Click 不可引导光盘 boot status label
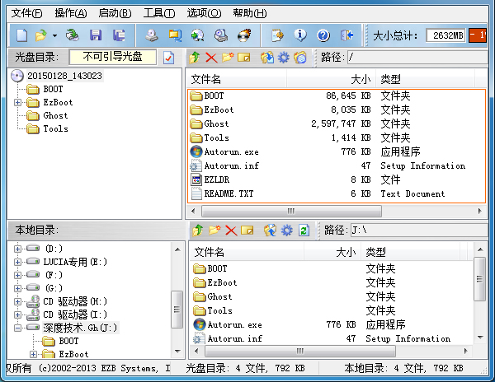 (x=112, y=57)
